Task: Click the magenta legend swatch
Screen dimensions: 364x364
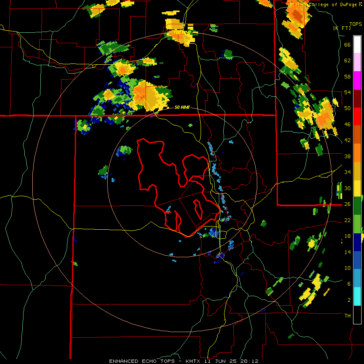Action: click(357, 80)
